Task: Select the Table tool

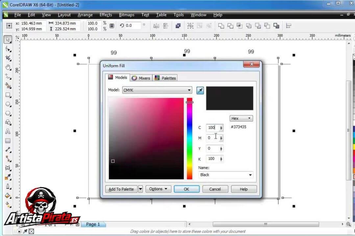Action: pyautogui.click(x=8, y=141)
